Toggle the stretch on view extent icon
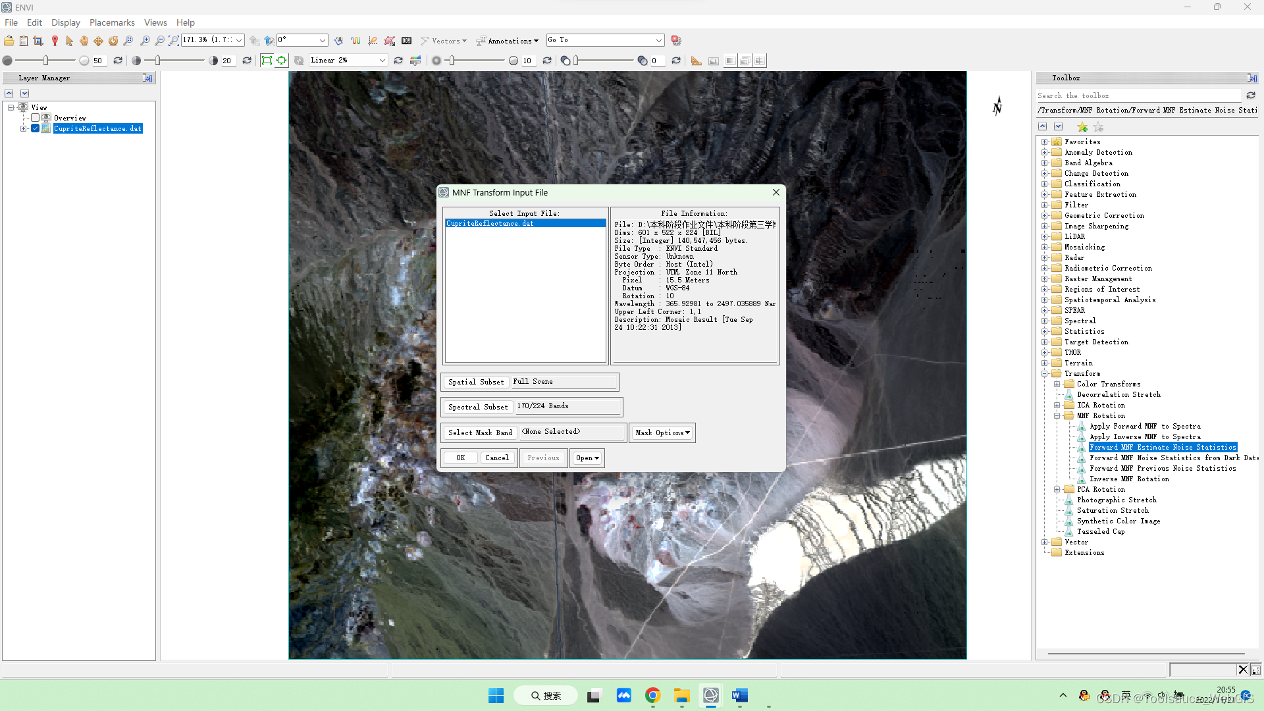This screenshot has width=1264, height=711. (267, 61)
